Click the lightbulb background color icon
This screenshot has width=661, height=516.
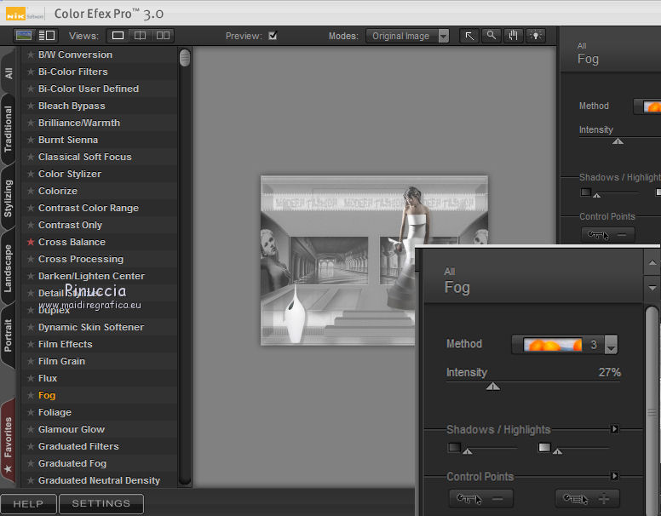click(536, 36)
